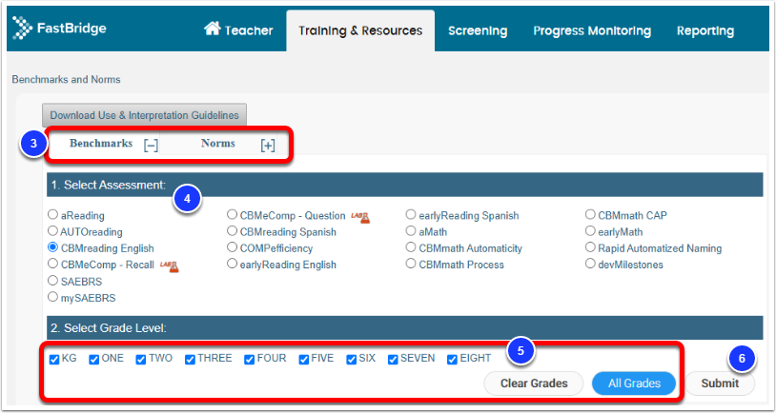Deselect the FIVE grade checkbox
Viewport: 776px width, 413px height.
click(x=304, y=360)
